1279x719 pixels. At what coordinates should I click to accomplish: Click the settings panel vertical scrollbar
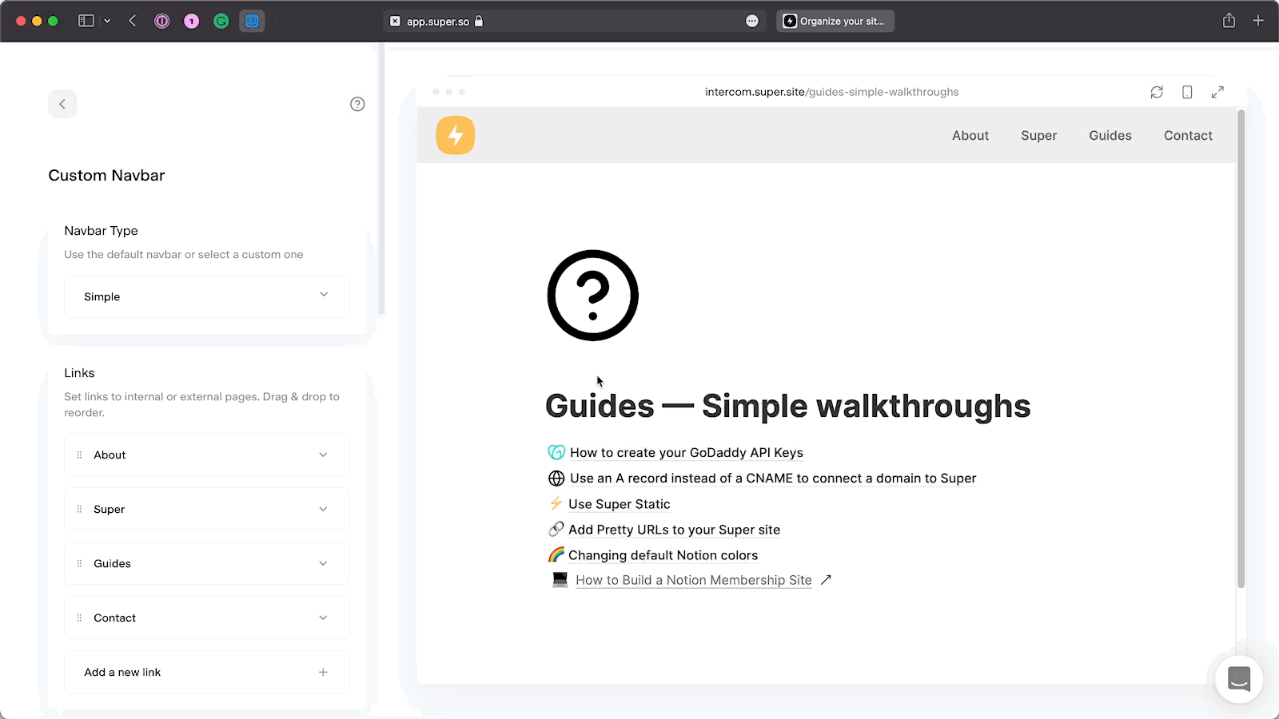point(381,180)
